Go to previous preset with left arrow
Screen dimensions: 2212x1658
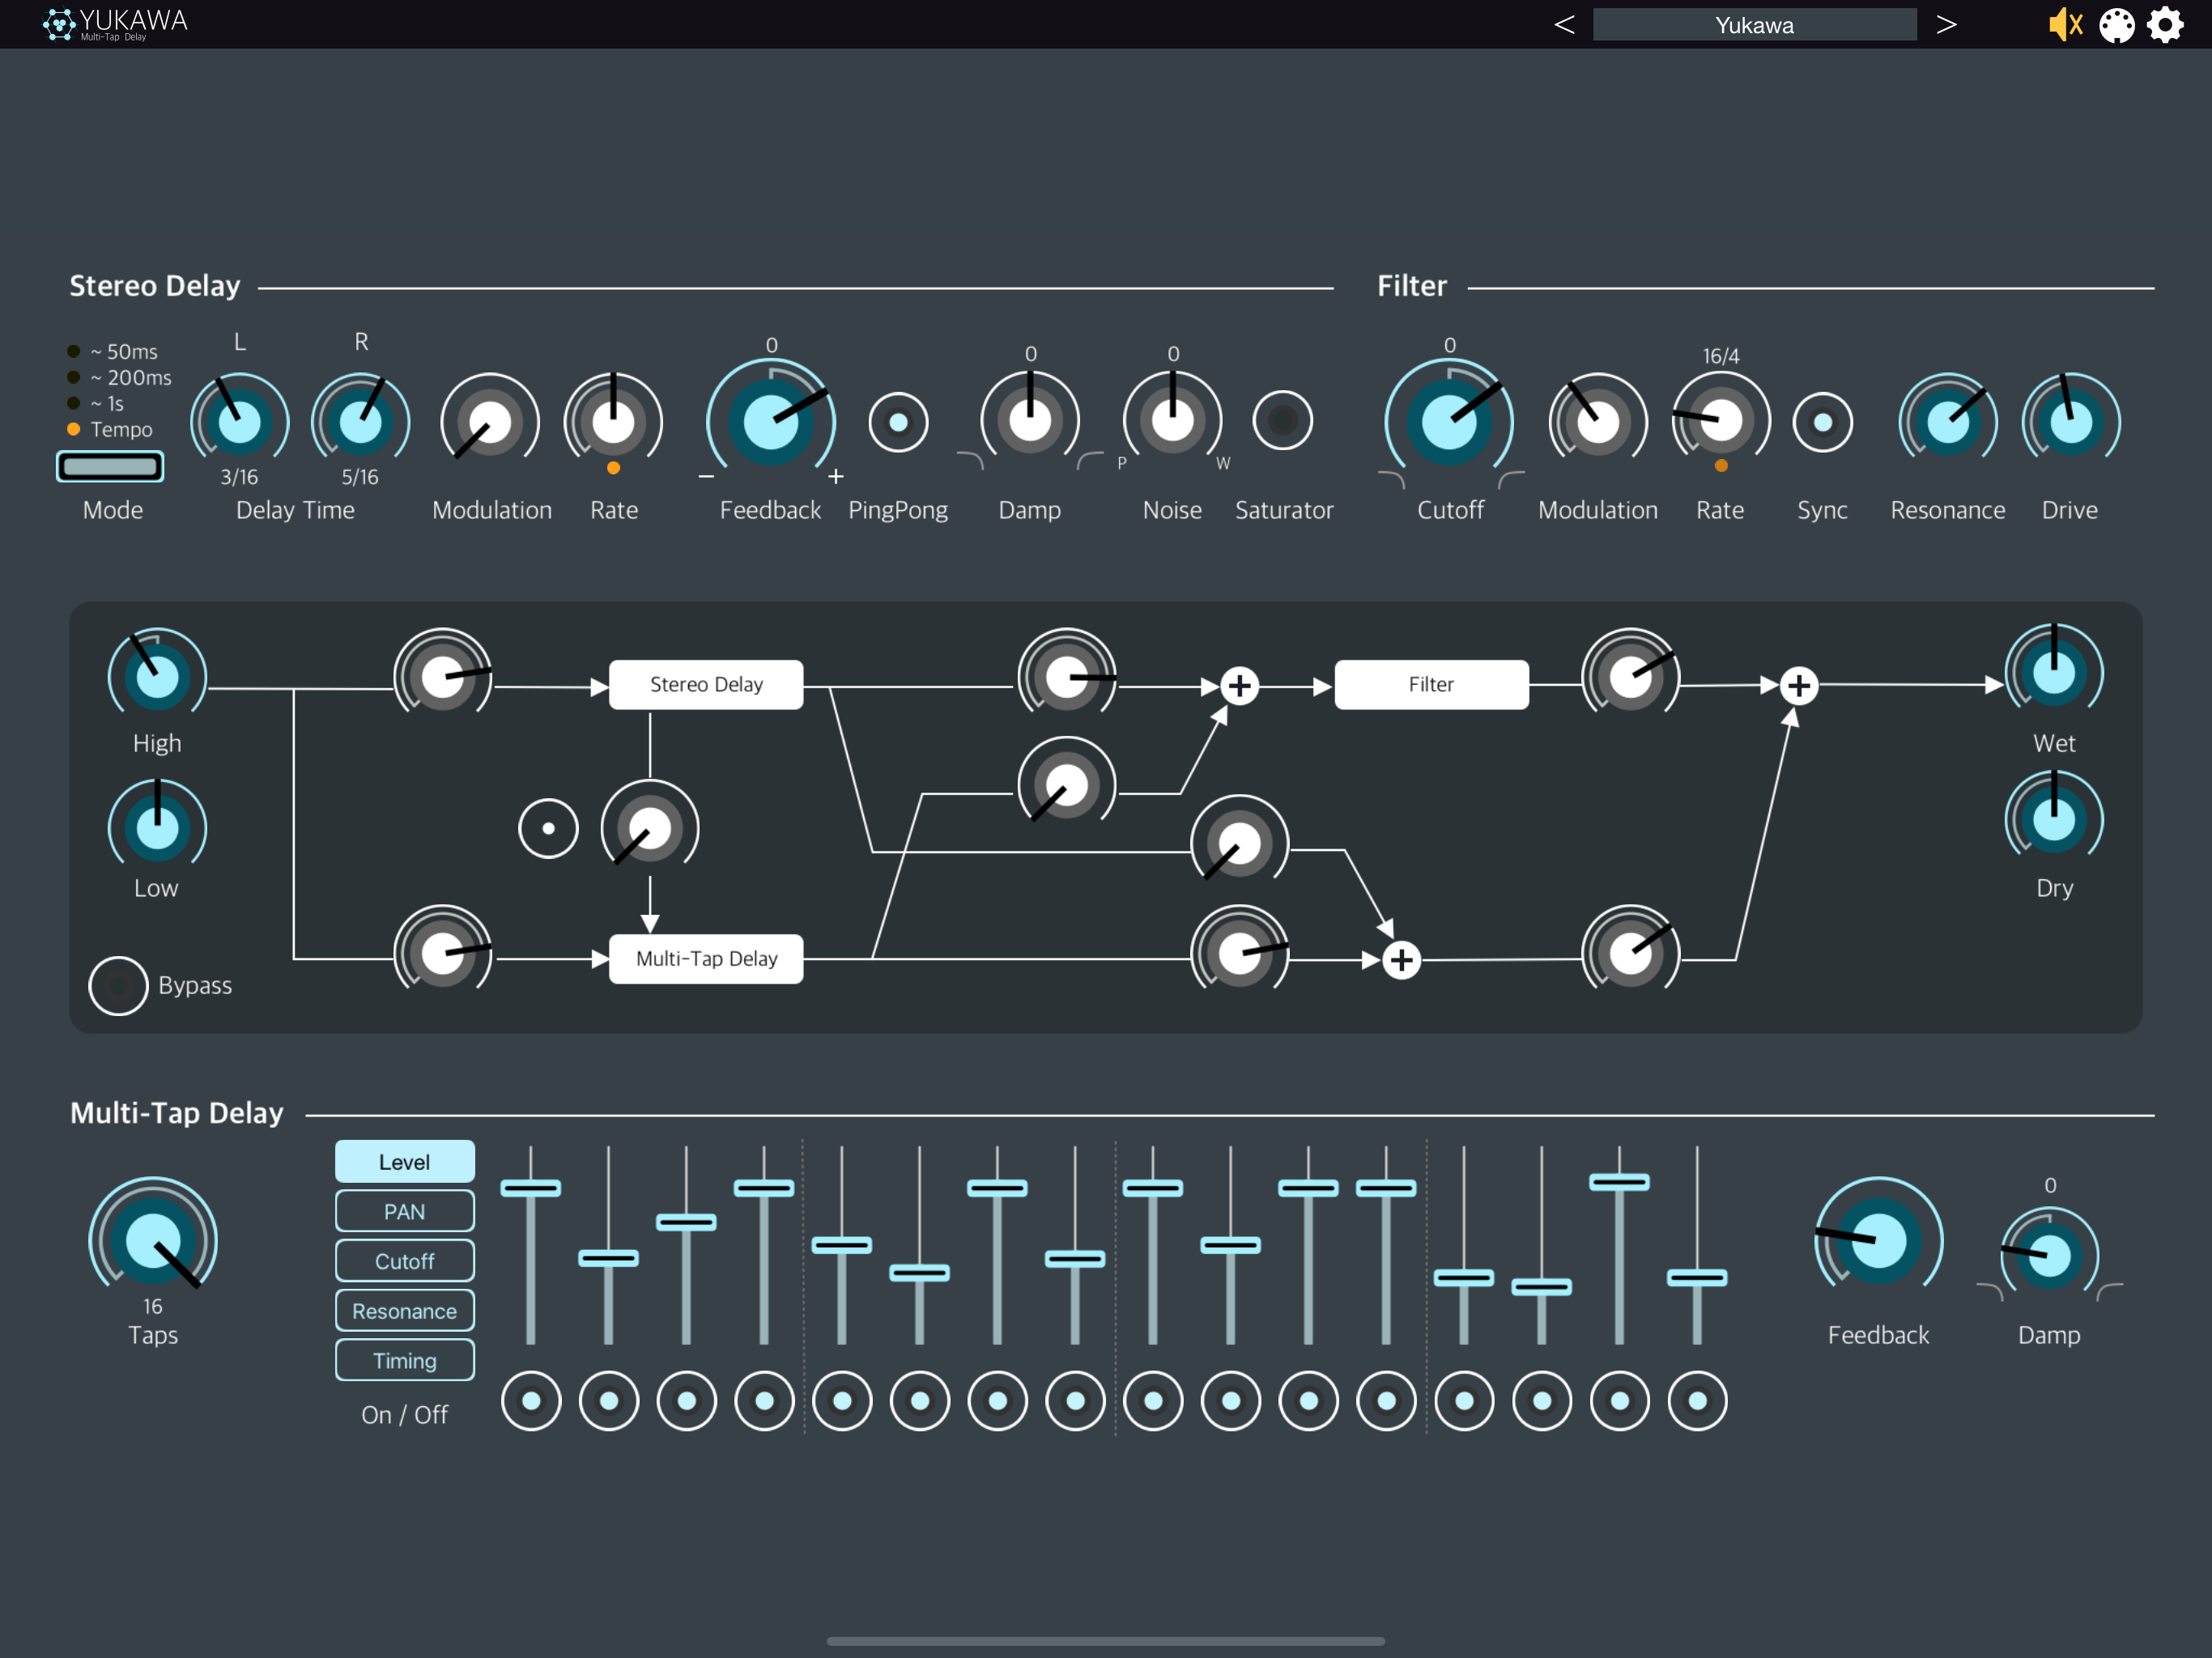[x=1565, y=25]
